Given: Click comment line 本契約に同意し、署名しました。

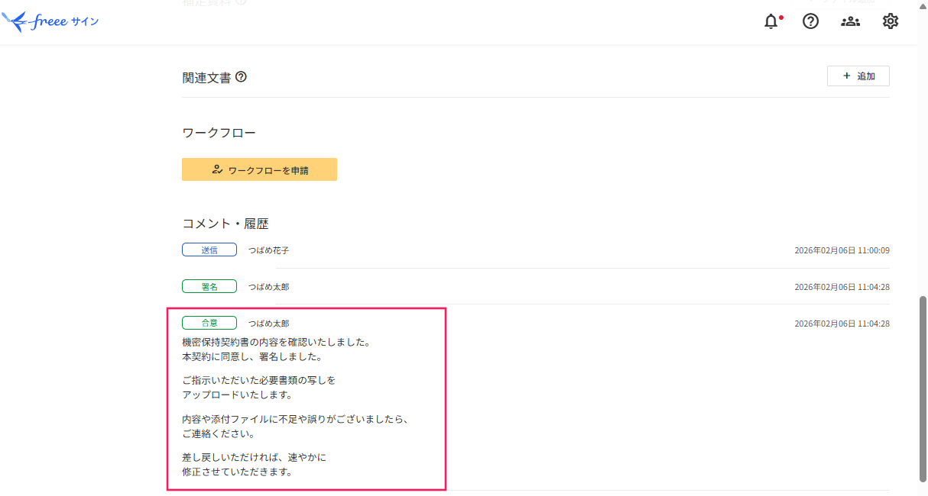Looking at the screenshot, I should click(x=251, y=356).
